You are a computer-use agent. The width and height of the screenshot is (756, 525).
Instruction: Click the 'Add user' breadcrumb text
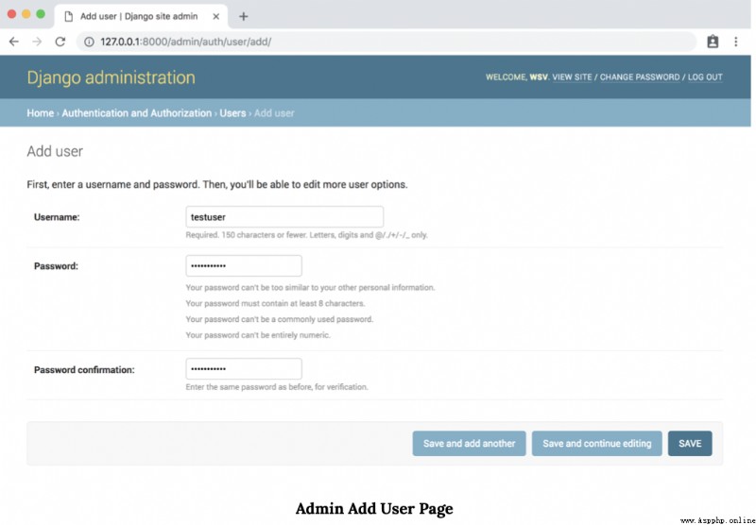click(x=274, y=113)
